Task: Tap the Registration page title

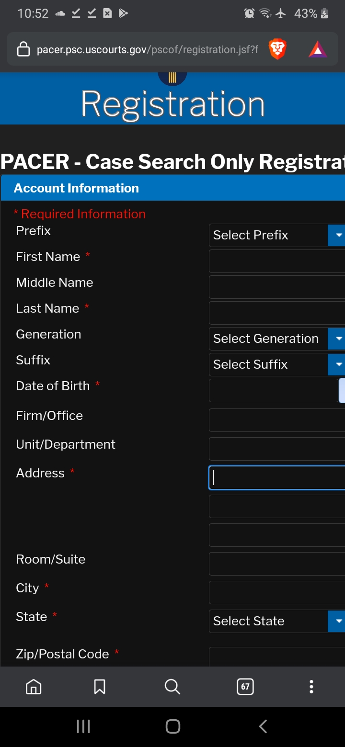Action: (172, 104)
